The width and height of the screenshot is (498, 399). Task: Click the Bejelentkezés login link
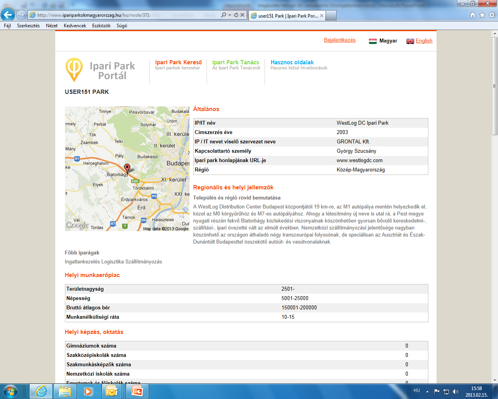tap(340, 40)
